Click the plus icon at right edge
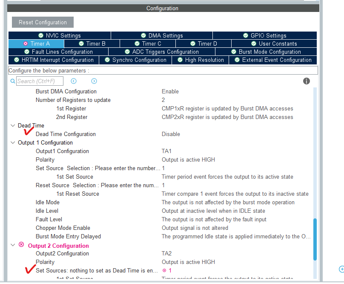This screenshot has height=284, width=344. (341, 269)
